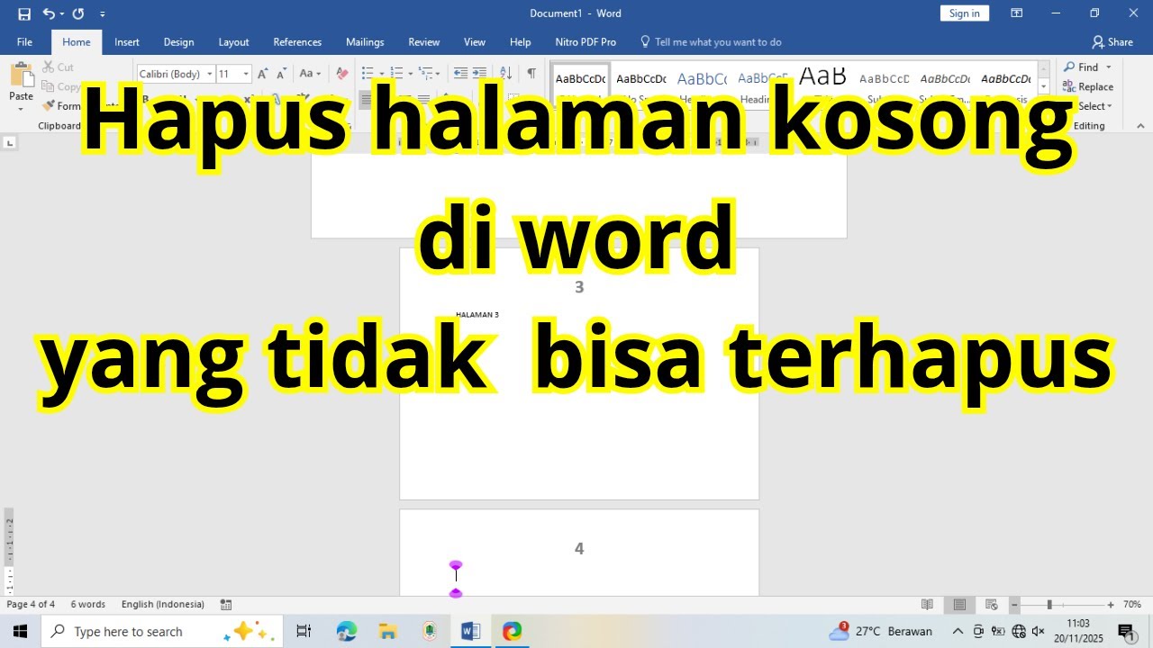Click the 6 words count indicator
Screen dimensions: 1153x648
pyautogui.click(x=87, y=605)
